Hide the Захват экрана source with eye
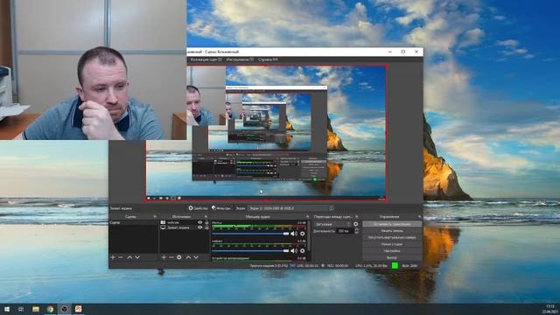Image resolution: width=560 pixels, height=315 pixels. pos(200,227)
